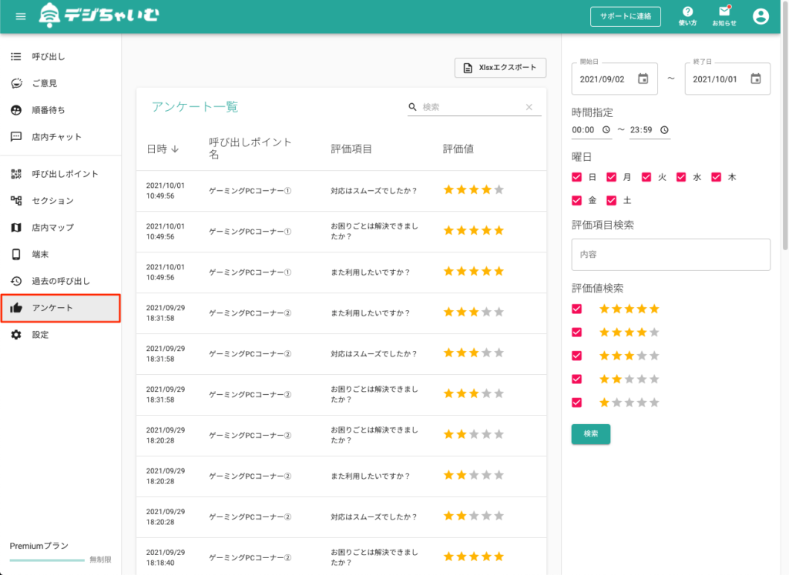
Task: Click the アンケート thumbs-up icon
Action: click(x=16, y=308)
